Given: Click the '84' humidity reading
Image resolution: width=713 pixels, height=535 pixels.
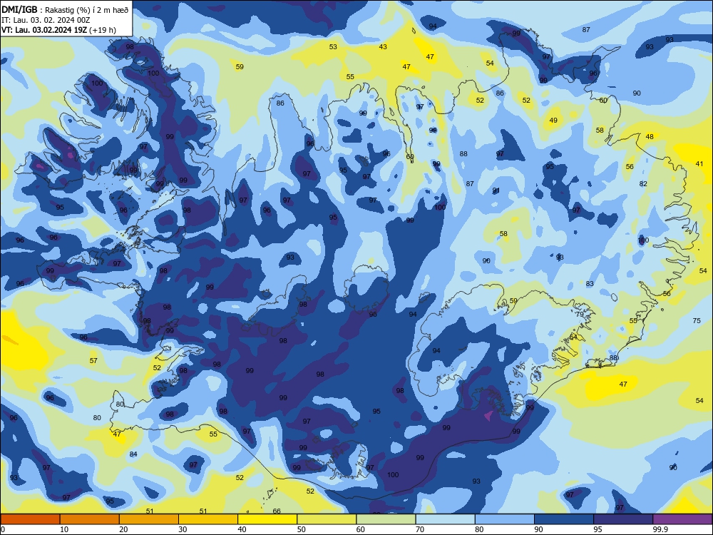Looking at the screenshot, I should 133,454.
